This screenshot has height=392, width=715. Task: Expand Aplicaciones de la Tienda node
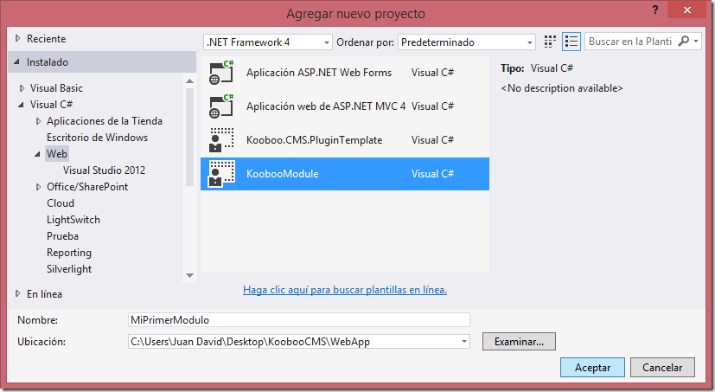pos(38,121)
